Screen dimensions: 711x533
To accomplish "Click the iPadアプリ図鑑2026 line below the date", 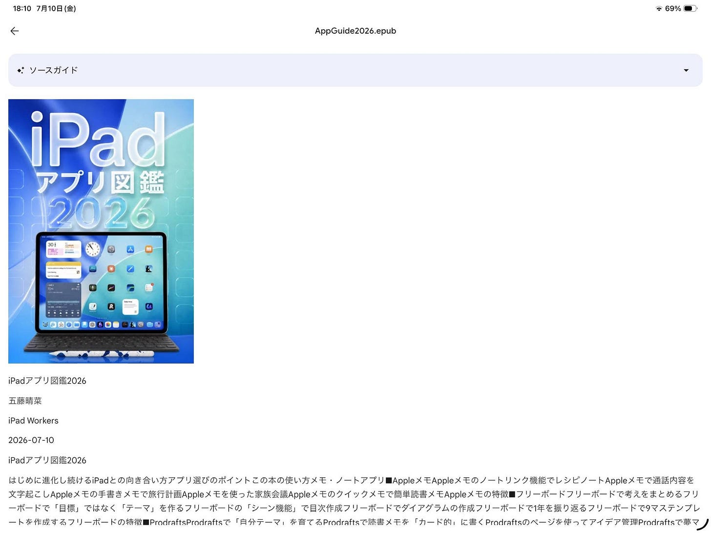I will click(x=47, y=460).
